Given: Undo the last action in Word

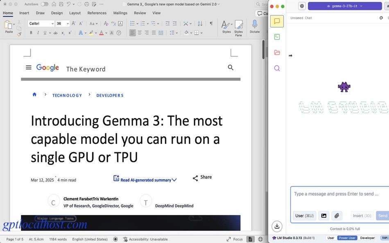Looking at the screenshot, I should click(68, 4).
